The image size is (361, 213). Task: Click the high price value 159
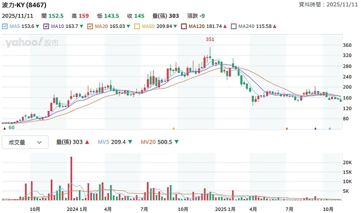(83, 16)
